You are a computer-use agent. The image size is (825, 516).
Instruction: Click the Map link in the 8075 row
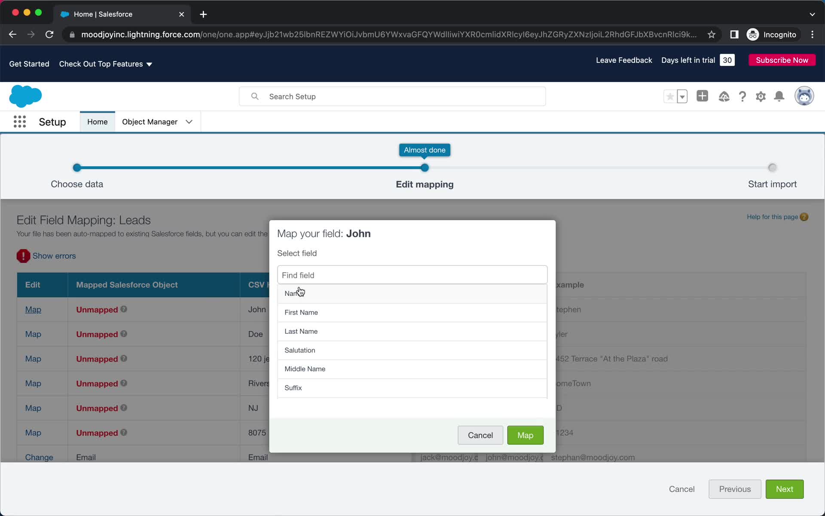click(x=33, y=433)
